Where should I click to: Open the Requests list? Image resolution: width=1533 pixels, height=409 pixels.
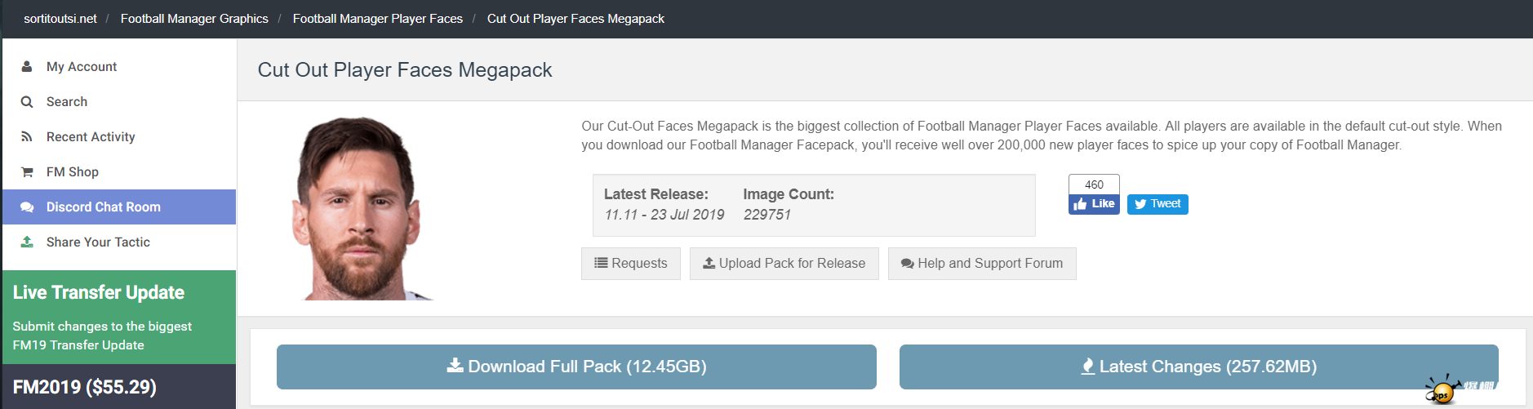(631, 264)
